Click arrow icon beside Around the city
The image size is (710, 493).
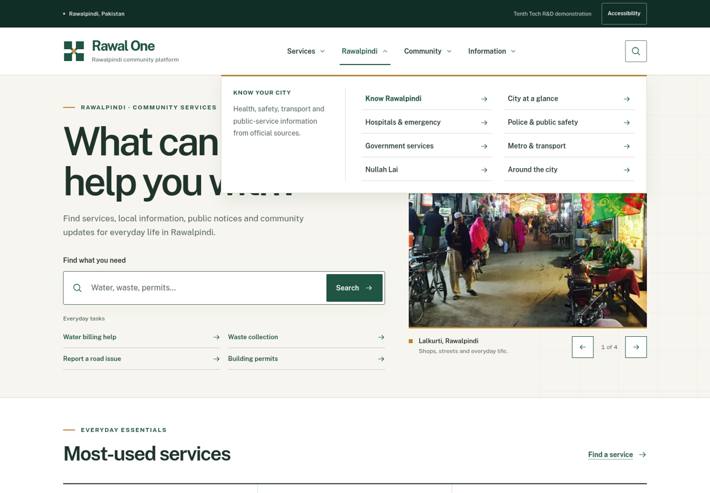coord(627,170)
